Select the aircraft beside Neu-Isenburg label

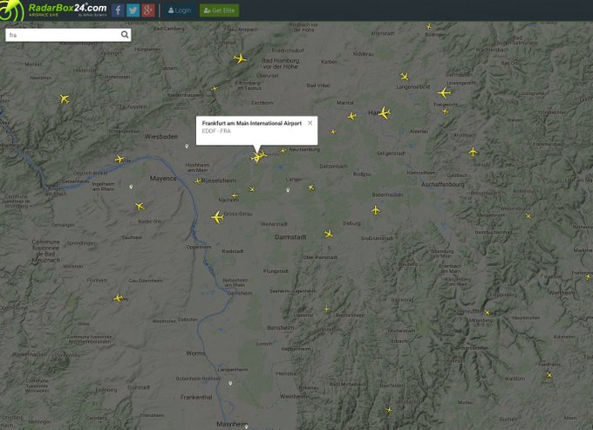point(283,150)
